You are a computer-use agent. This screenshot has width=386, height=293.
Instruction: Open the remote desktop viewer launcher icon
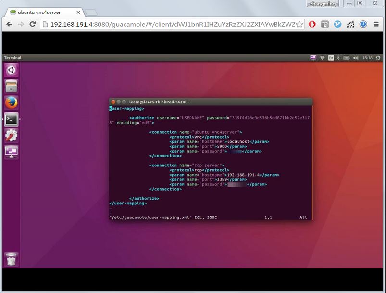click(11, 152)
